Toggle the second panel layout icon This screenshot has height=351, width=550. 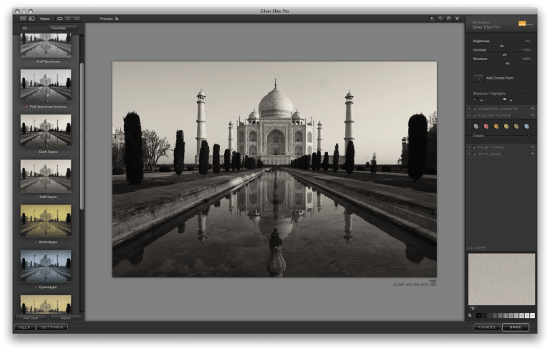coord(32,19)
